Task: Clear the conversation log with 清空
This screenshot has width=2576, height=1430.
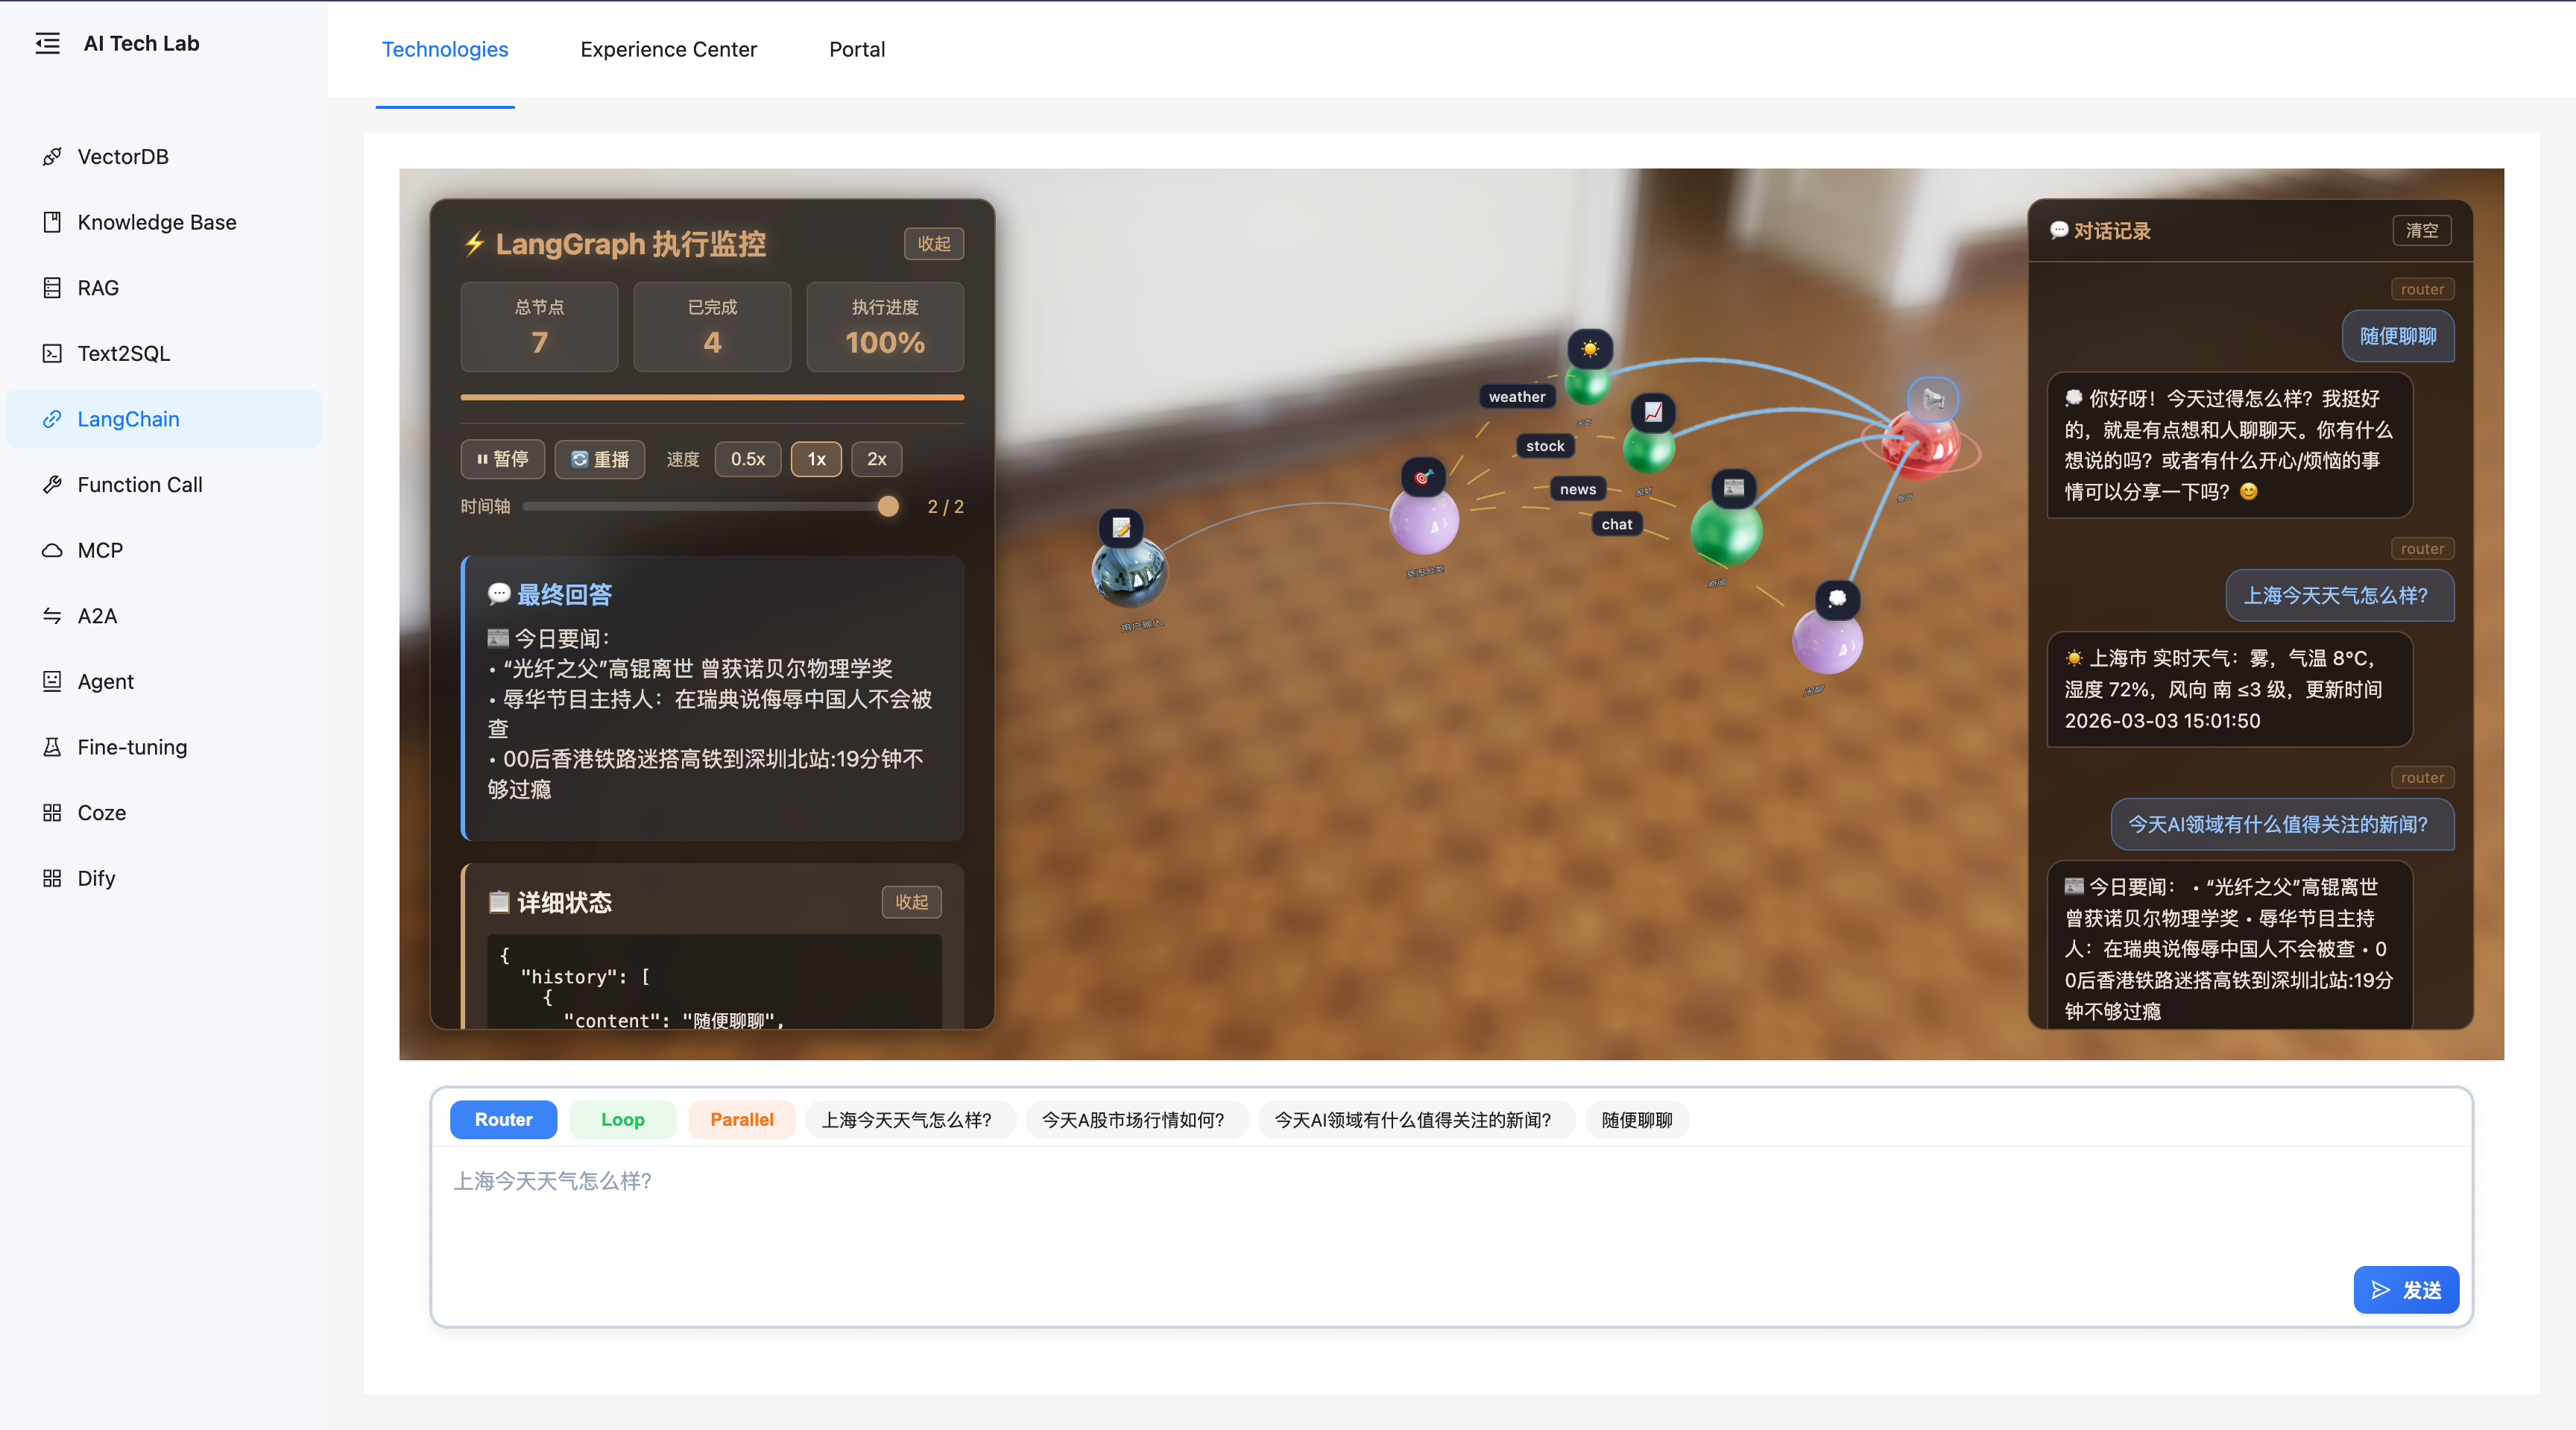Action: (x=2421, y=230)
